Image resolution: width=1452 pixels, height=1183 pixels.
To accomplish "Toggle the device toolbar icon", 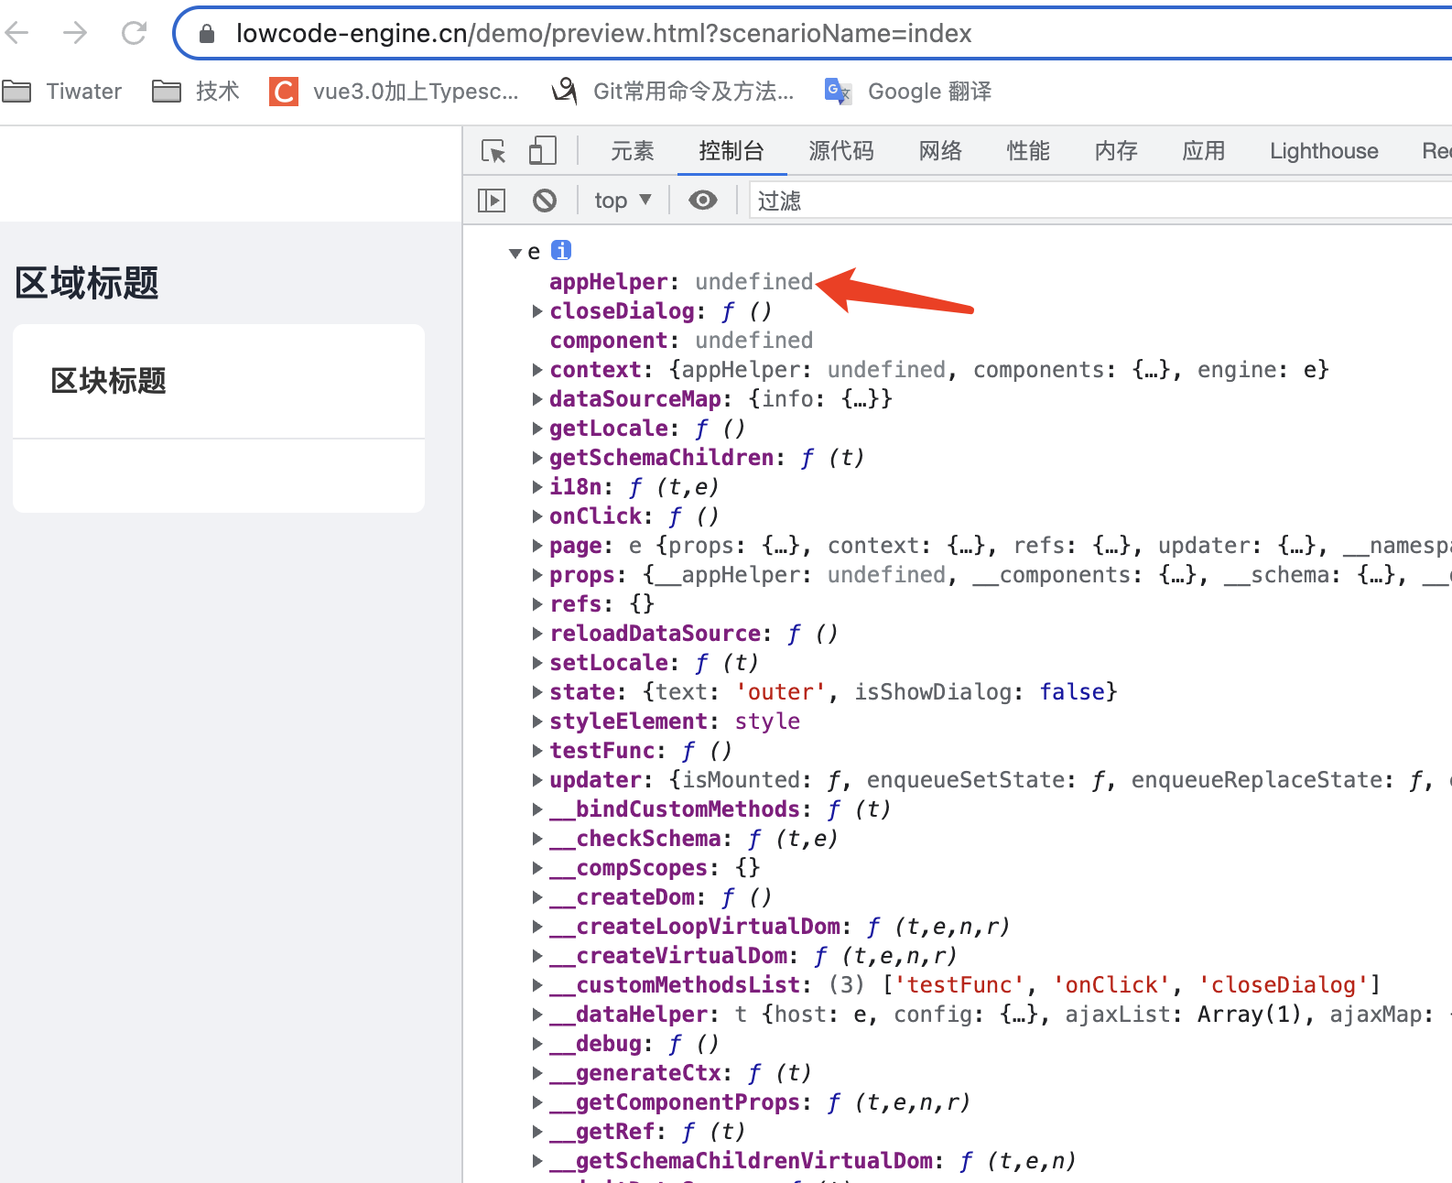I will [543, 151].
